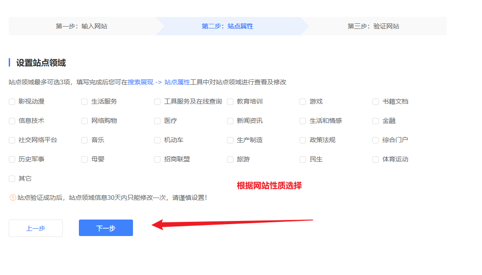
Task: Switch to 第一步：输入网站 step
Action: [82, 26]
